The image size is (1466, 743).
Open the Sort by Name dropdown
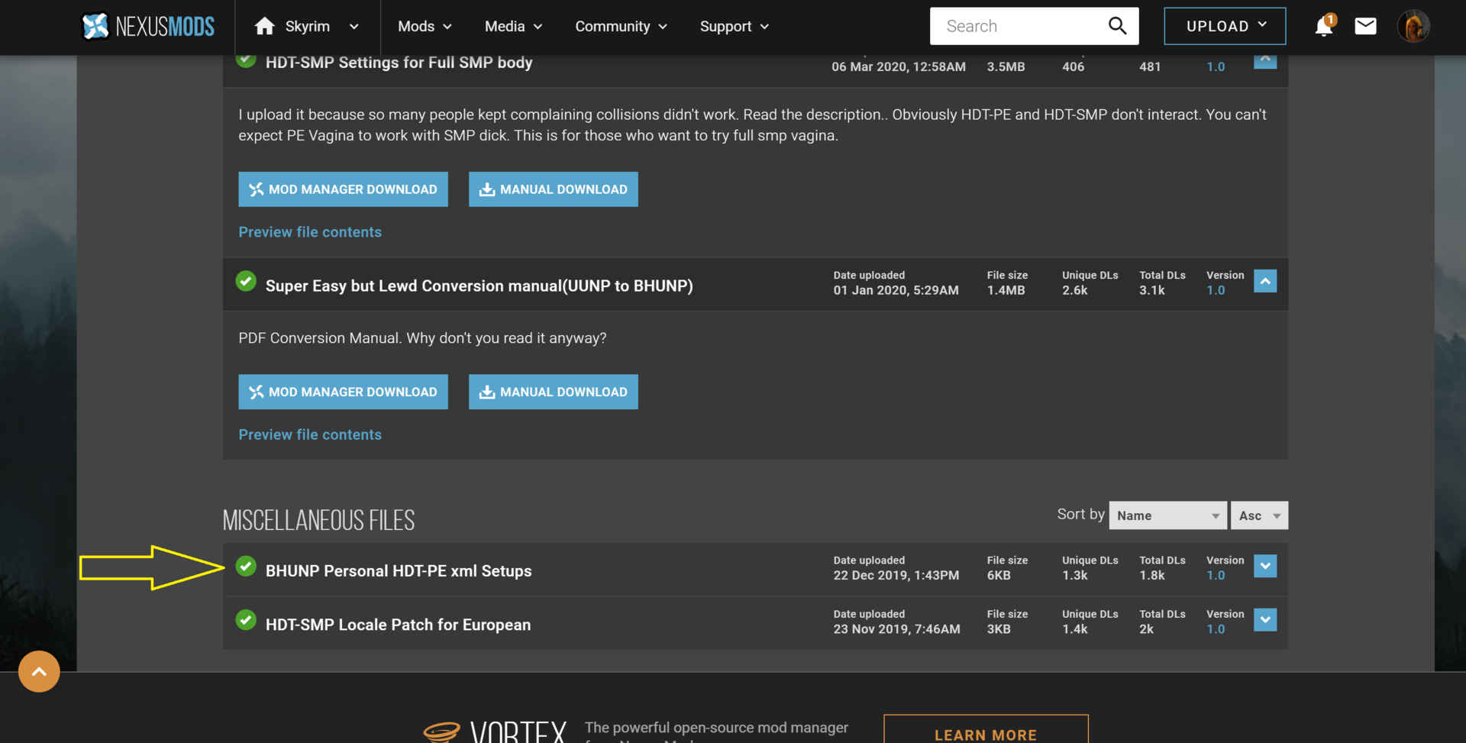(x=1167, y=515)
